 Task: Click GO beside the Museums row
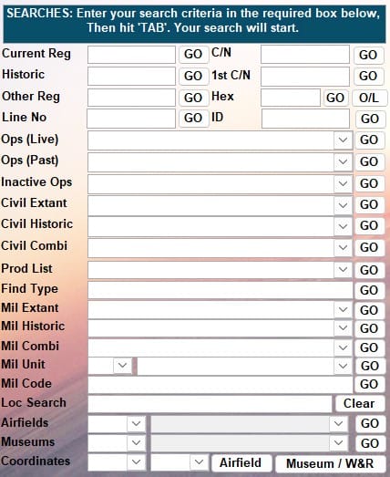(x=370, y=443)
